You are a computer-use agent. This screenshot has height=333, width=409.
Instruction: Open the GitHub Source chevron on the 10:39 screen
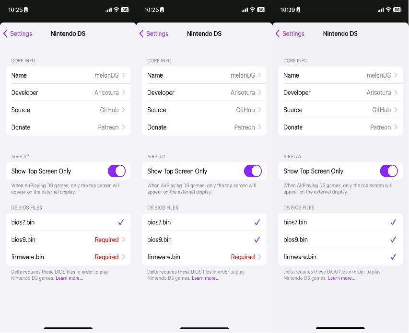[x=396, y=110]
